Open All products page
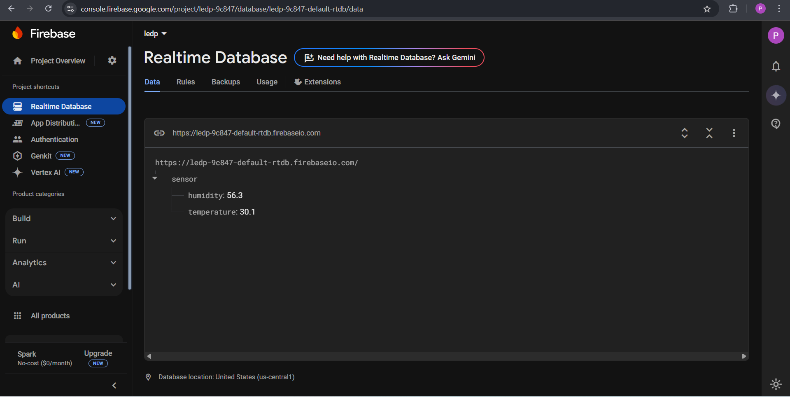 [x=50, y=316]
